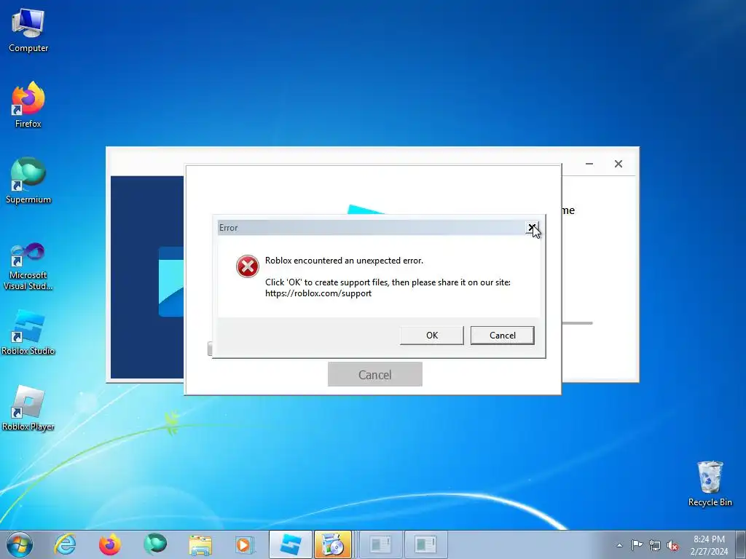Click OK in the Error dialog
This screenshot has height=559, width=746.
tap(431, 335)
